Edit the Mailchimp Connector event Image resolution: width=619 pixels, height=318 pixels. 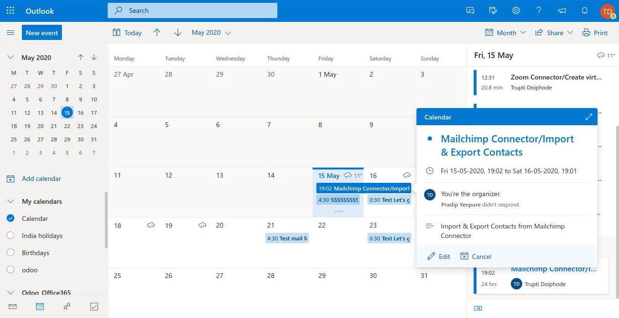[438, 256]
